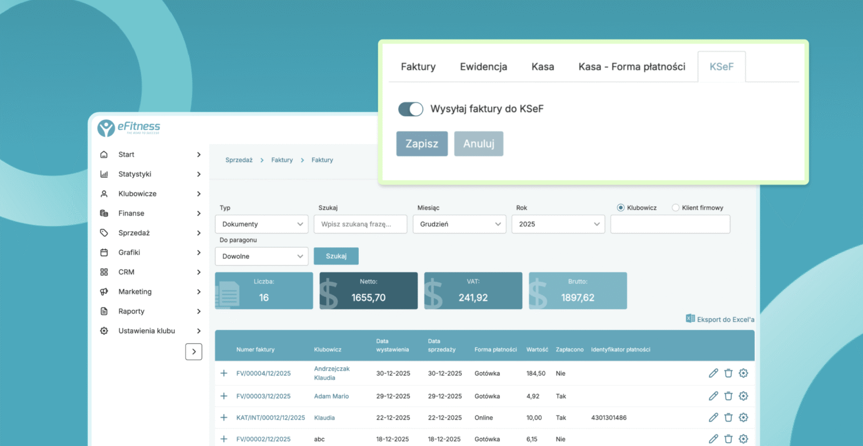Open the Typ dropdown showing Dokumenty
The image size is (863, 446).
pos(262,224)
